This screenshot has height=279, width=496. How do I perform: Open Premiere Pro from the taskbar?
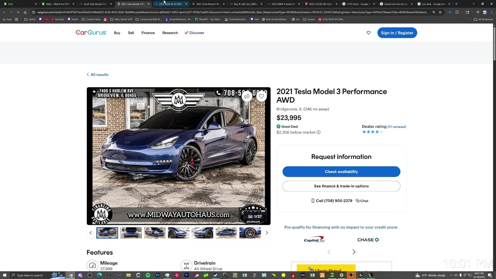point(186,275)
